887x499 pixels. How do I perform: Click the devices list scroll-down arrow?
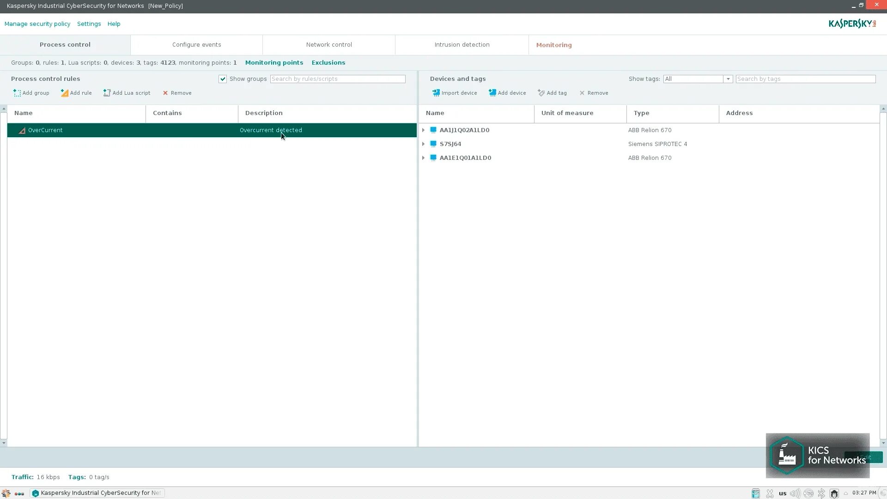click(x=883, y=443)
